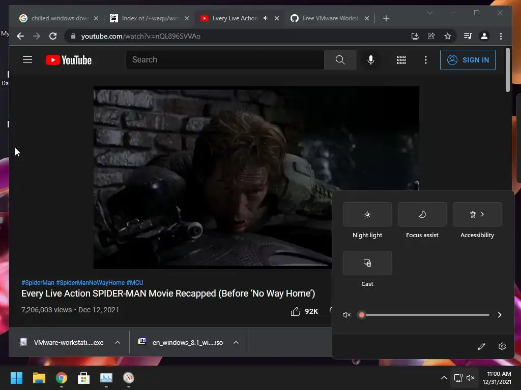
Task: Open the media control playlist icon
Action: (468, 36)
